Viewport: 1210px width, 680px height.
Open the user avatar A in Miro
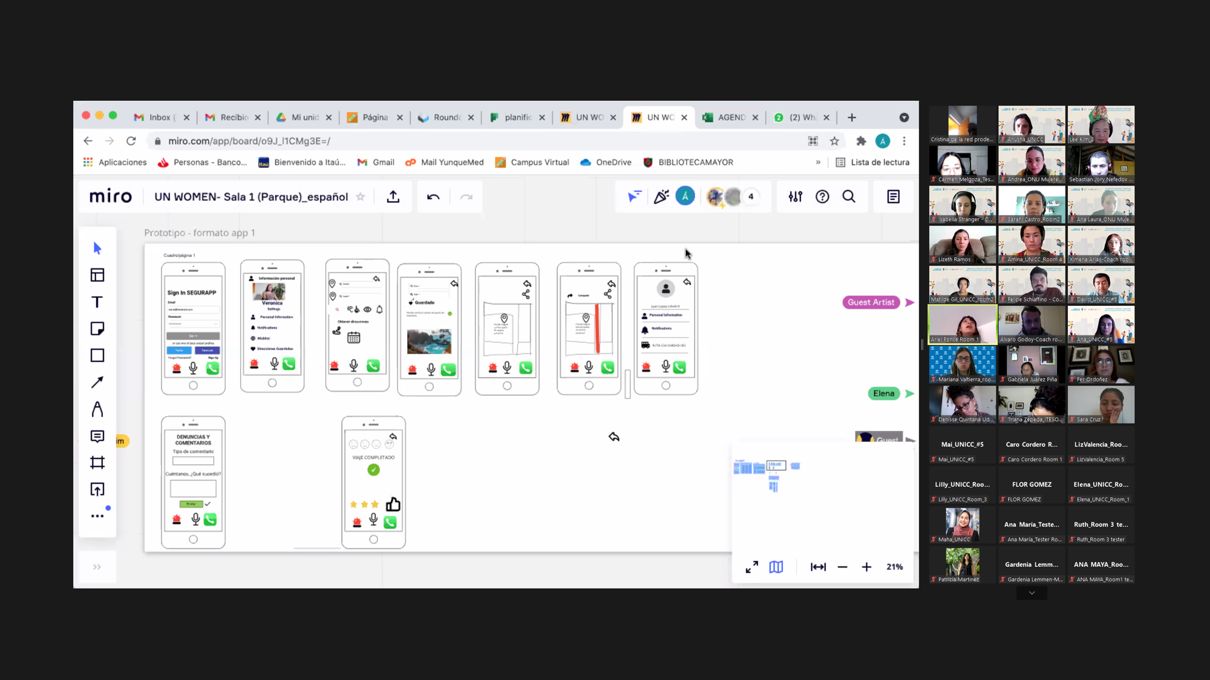[685, 196]
